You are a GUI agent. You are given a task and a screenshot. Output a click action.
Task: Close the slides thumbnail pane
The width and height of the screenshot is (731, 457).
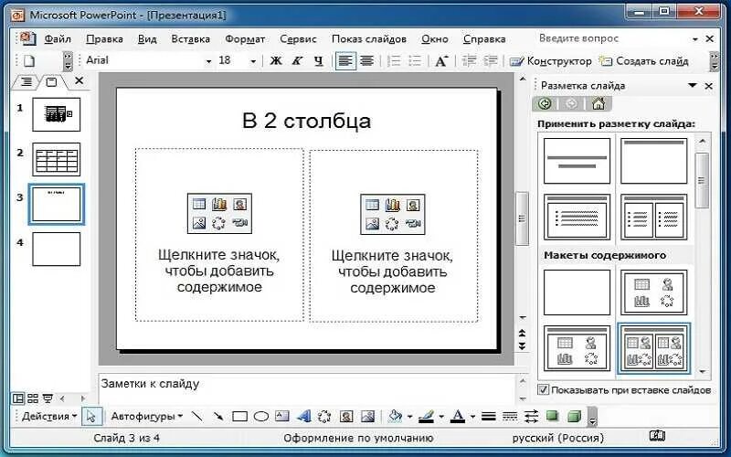79,80
